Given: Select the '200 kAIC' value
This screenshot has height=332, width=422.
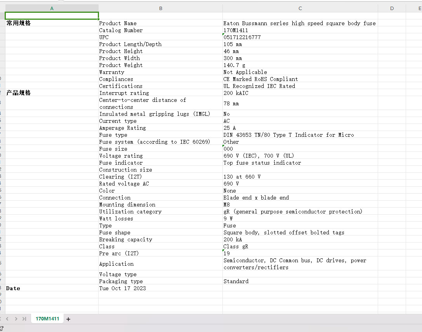Looking at the screenshot, I should click(300, 93).
